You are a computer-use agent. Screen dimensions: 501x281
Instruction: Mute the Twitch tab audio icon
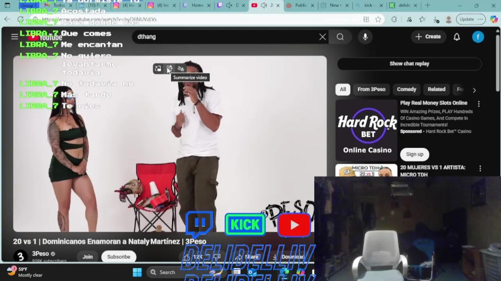(x=229, y=5)
